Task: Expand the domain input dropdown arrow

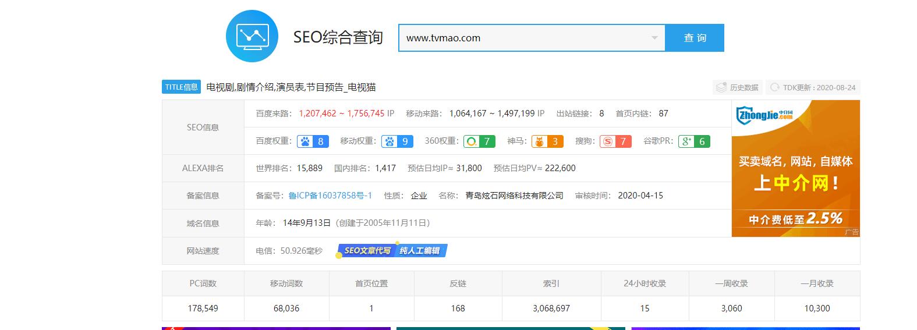Action: click(654, 38)
